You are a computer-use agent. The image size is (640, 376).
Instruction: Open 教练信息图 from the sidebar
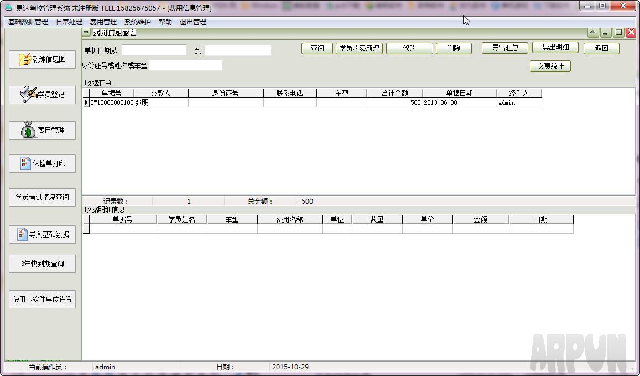coord(43,60)
